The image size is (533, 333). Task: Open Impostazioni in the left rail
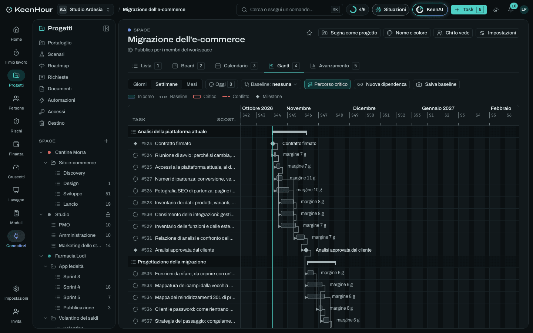16,292
